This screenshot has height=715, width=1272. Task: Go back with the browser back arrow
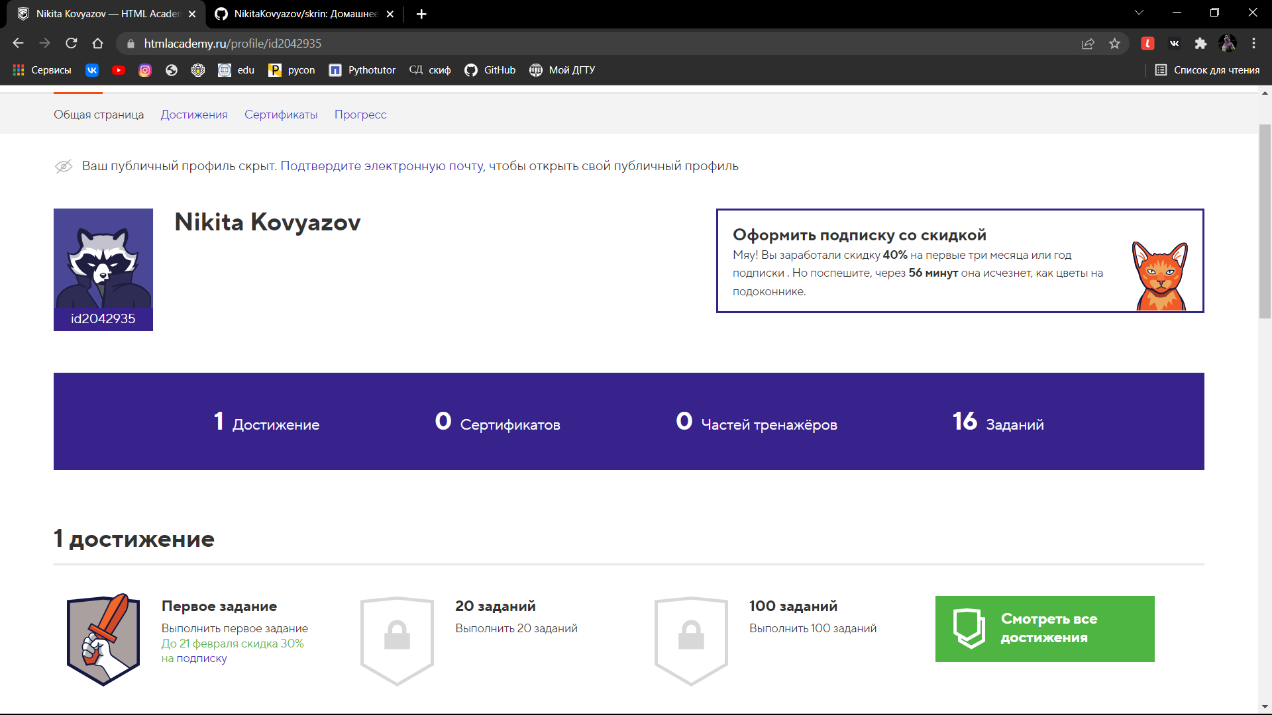pyautogui.click(x=18, y=43)
